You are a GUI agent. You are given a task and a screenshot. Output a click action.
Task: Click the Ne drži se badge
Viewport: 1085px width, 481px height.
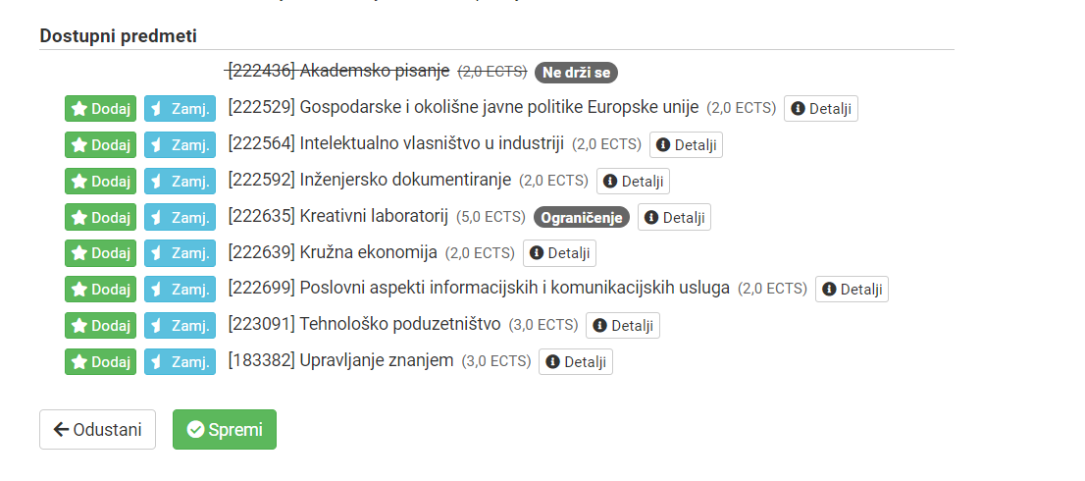click(x=576, y=72)
